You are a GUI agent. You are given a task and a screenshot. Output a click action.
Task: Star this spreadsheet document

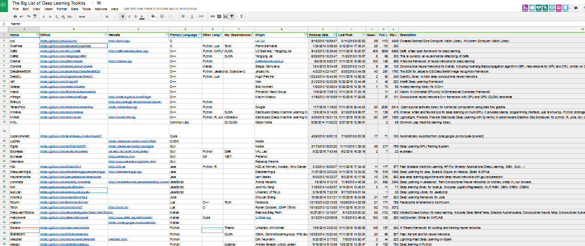(92, 3)
